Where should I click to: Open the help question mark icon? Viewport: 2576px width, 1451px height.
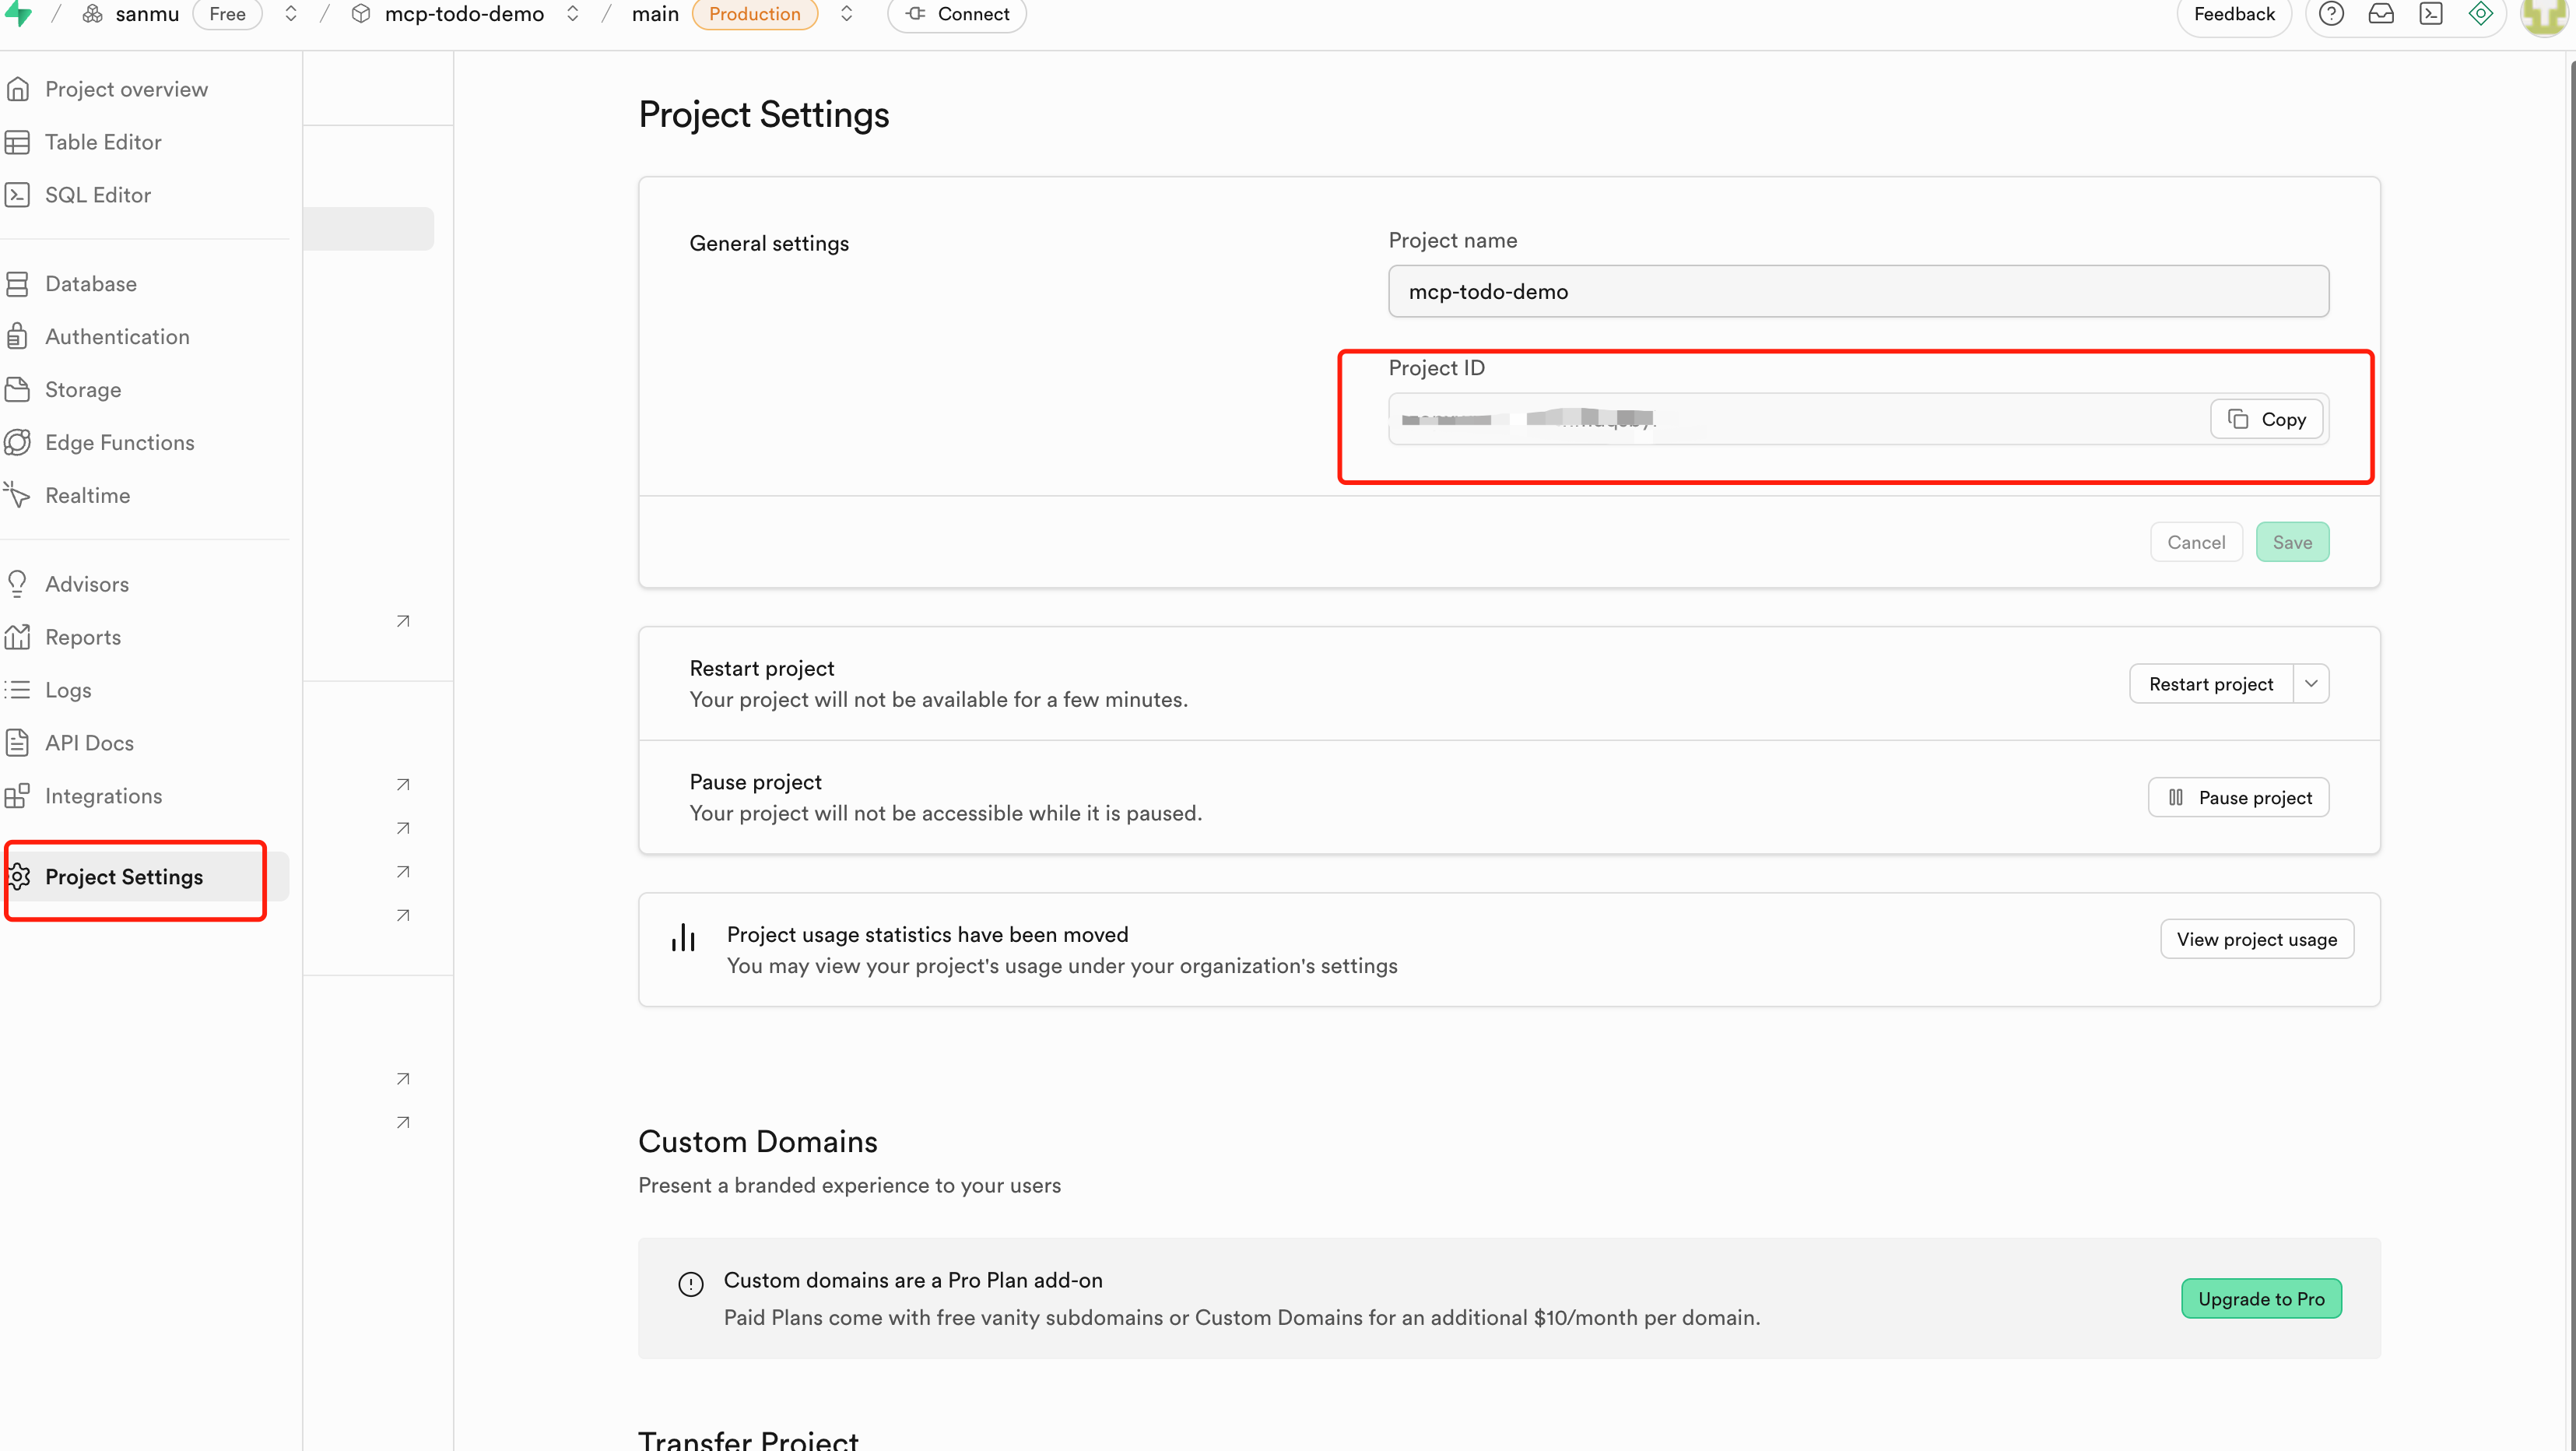click(2331, 14)
